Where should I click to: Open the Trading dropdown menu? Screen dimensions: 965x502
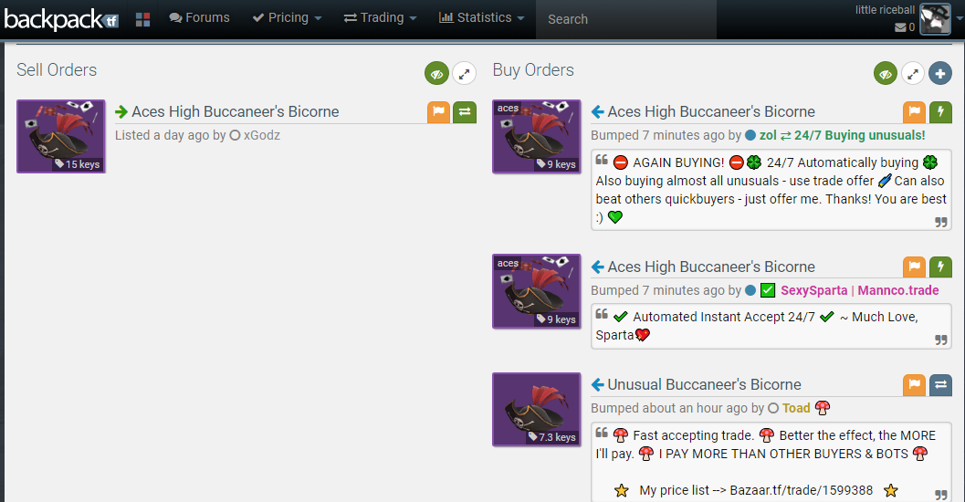pyautogui.click(x=380, y=18)
